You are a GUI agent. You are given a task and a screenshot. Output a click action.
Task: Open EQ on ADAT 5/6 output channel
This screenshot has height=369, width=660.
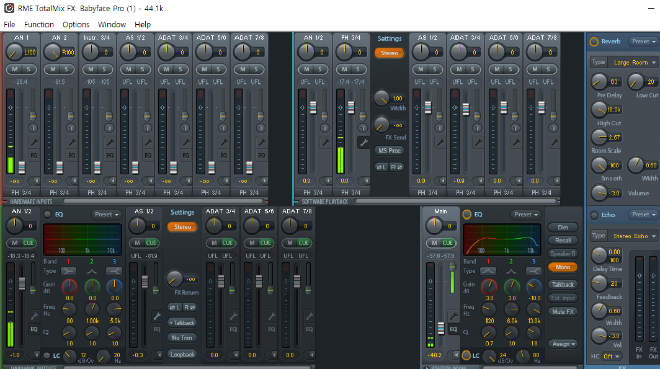pyautogui.click(x=272, y=329)
